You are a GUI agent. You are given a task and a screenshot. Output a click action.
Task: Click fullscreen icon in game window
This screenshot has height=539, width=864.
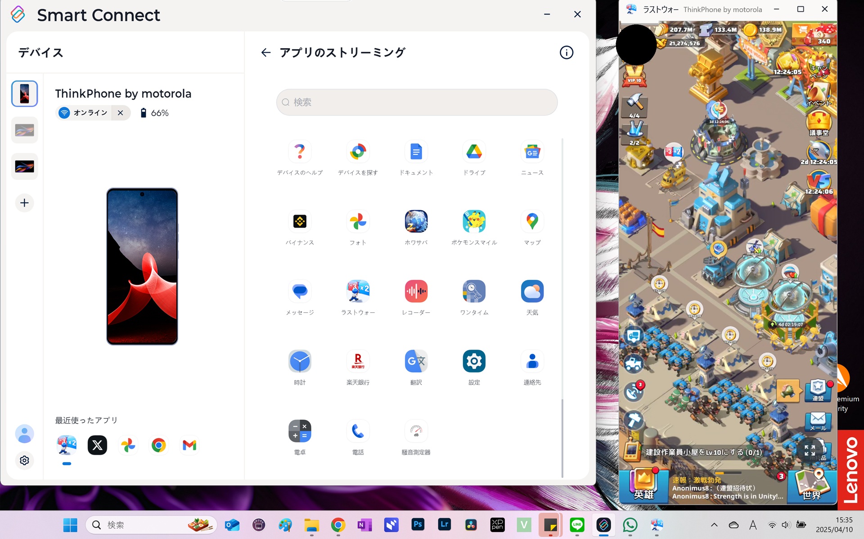pos(810,450)
